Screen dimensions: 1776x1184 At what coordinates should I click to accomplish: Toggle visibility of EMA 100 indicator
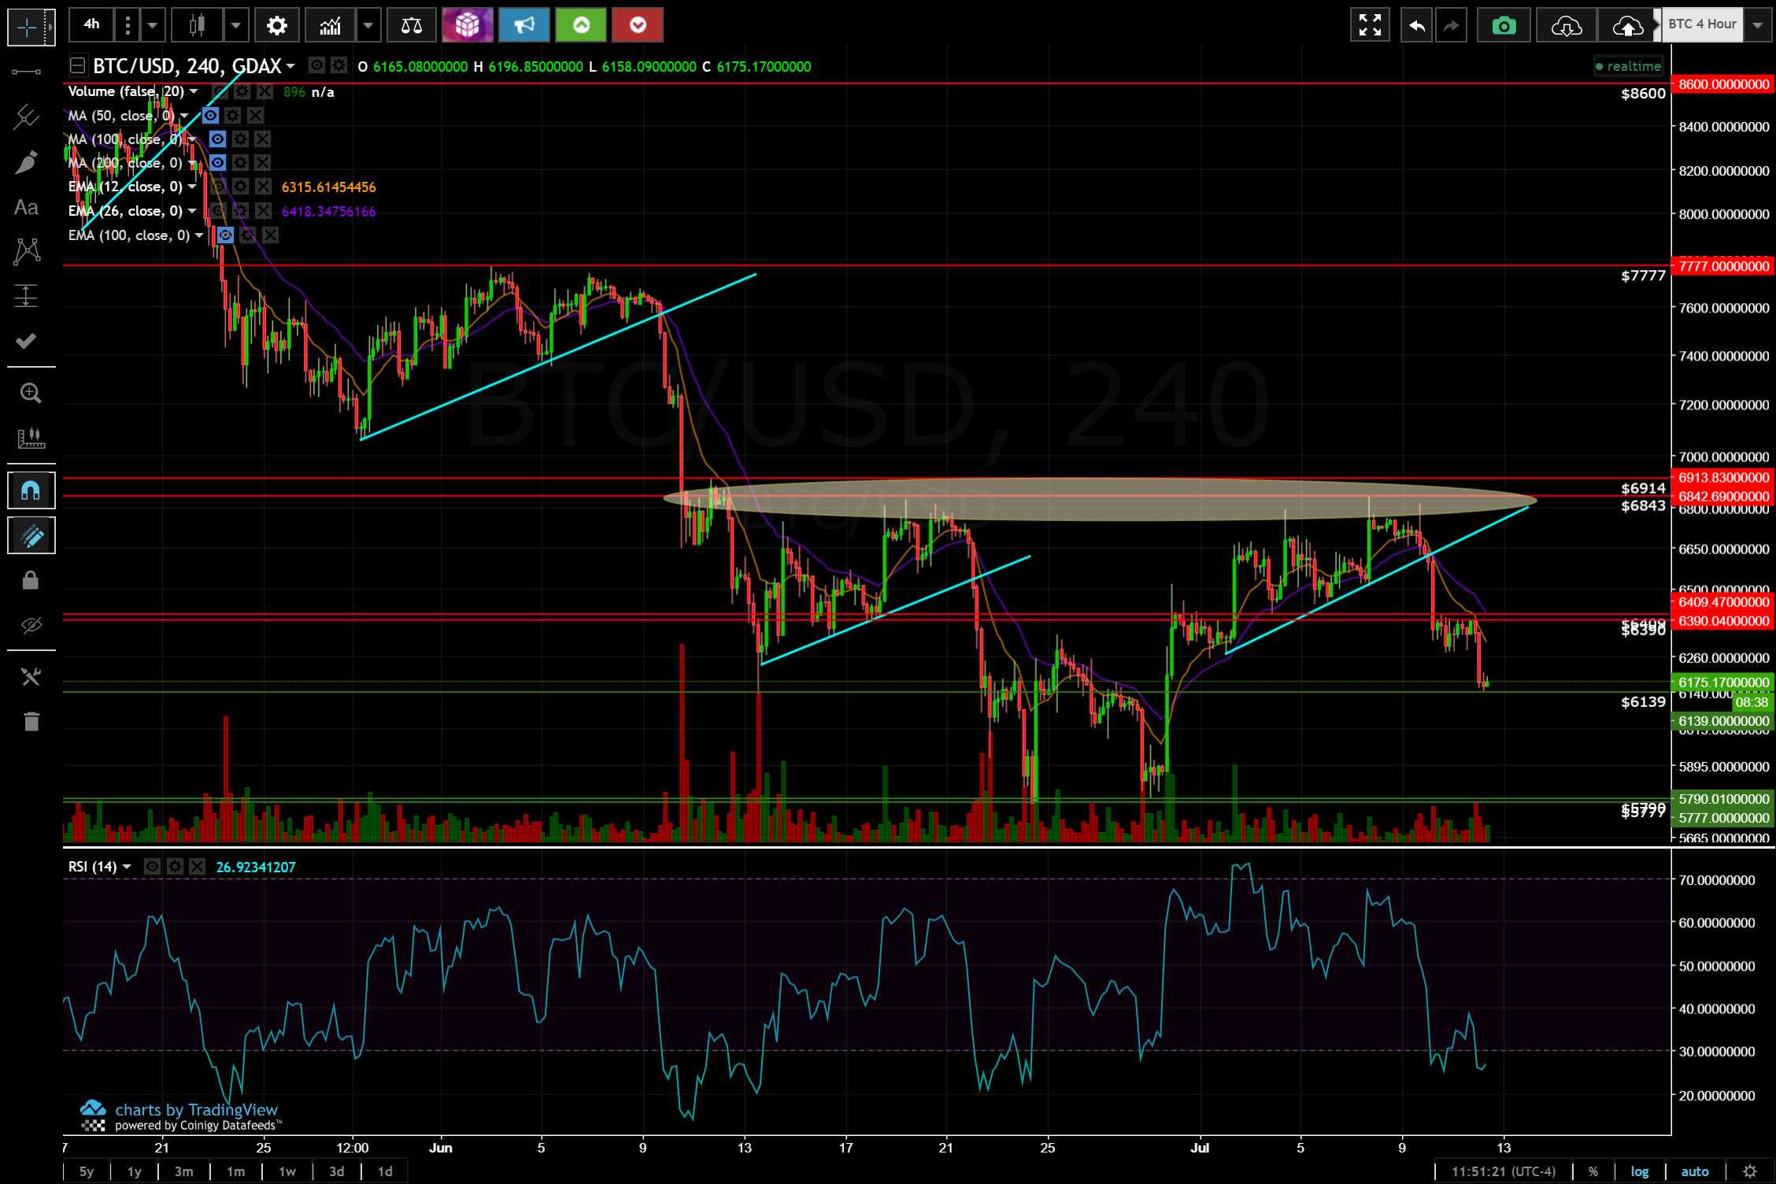tap(225, 235)
